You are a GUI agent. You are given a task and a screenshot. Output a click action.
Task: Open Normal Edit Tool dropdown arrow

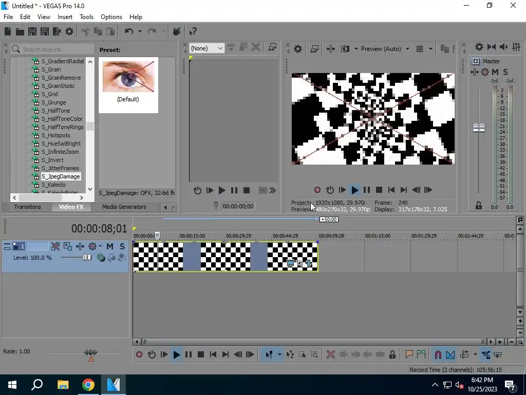(279, 355)
